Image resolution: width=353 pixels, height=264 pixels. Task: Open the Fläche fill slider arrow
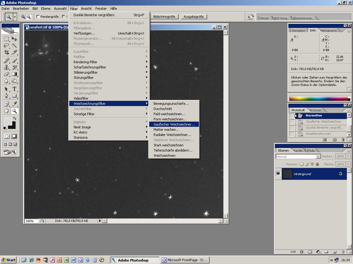pyautogui.click(x=348, y=164)
